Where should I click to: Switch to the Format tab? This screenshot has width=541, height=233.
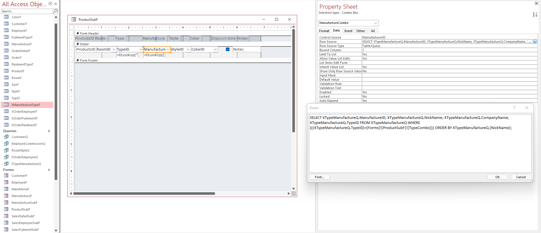324,31
